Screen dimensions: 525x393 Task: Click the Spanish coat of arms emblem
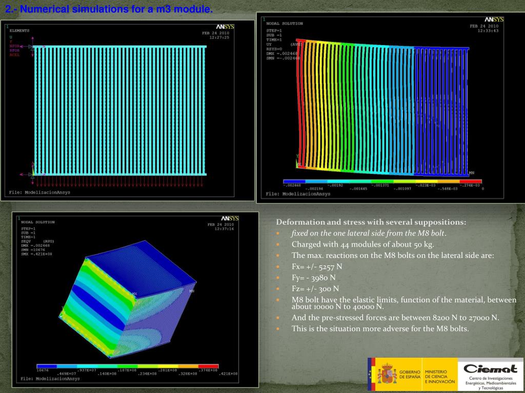[387, 374]
